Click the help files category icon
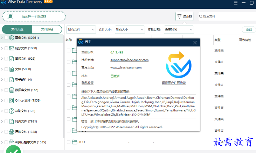This screenshot has height=153, width=256. (12, 111)
